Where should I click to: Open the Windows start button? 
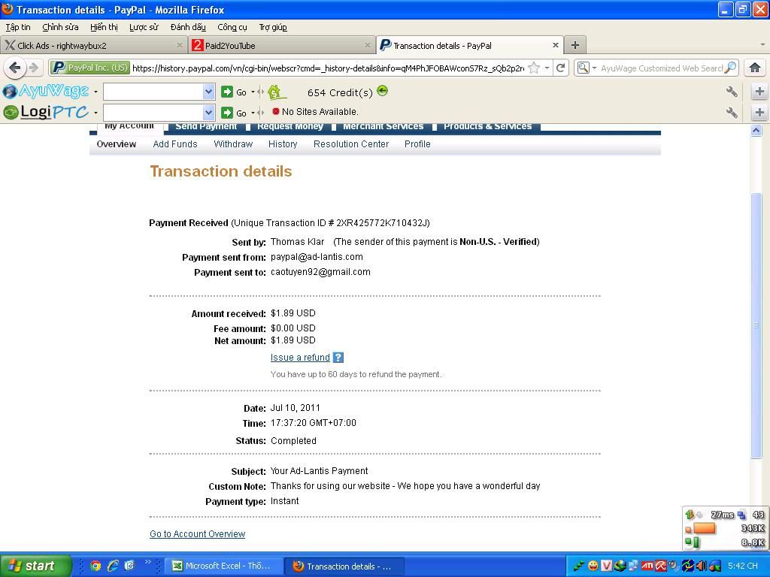35,566
